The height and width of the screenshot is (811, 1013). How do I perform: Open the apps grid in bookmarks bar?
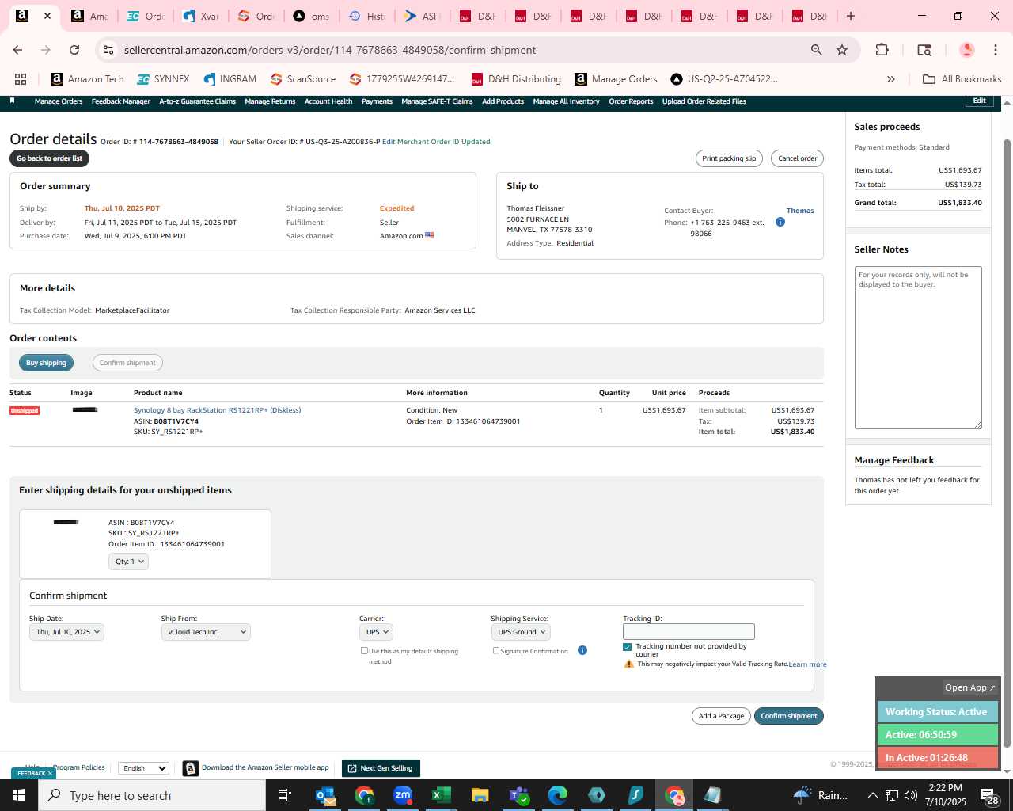(x=21, y=79)
